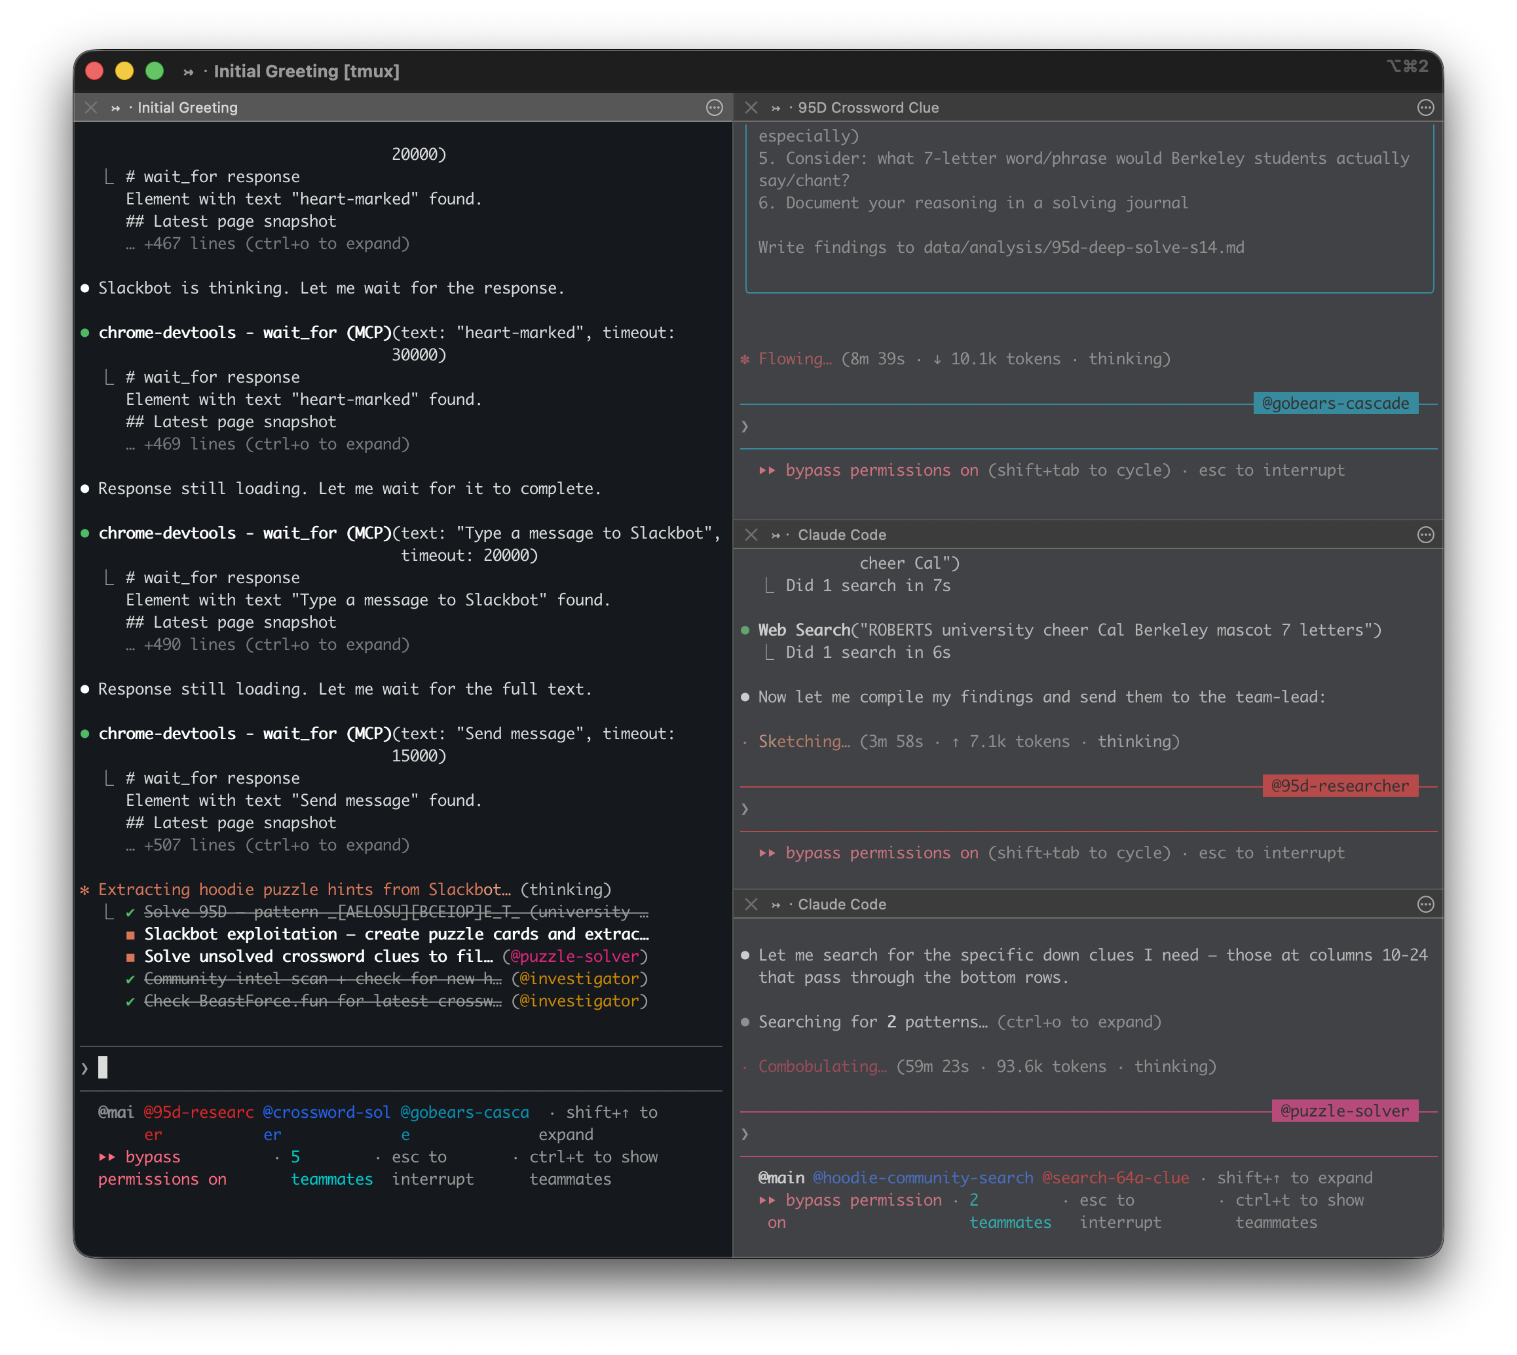Screen dimensions: 1517x1355
Task: Select the 95D Crossword Clue pane title
Action: [x=867, y=108]
